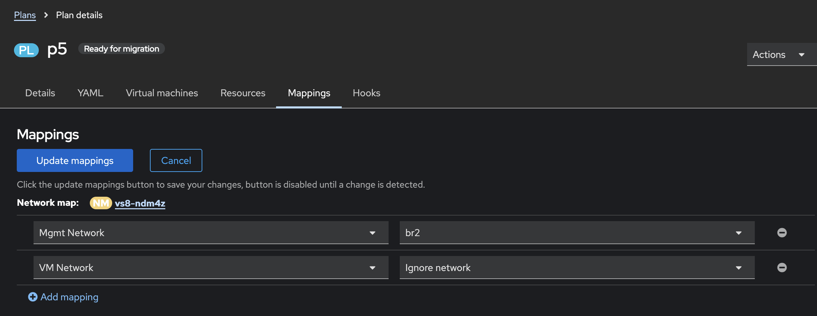Open the vs8-ndm4z network map link
Image resolution: width=817 pixels, height=316 pixels.
pyautogui.click(x=140, y=203)
